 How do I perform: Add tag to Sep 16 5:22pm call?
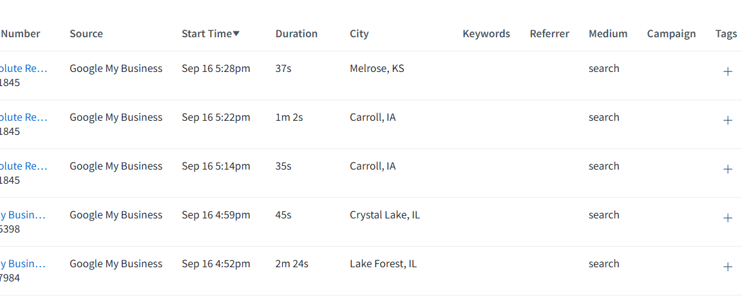[x=728, y=120]
